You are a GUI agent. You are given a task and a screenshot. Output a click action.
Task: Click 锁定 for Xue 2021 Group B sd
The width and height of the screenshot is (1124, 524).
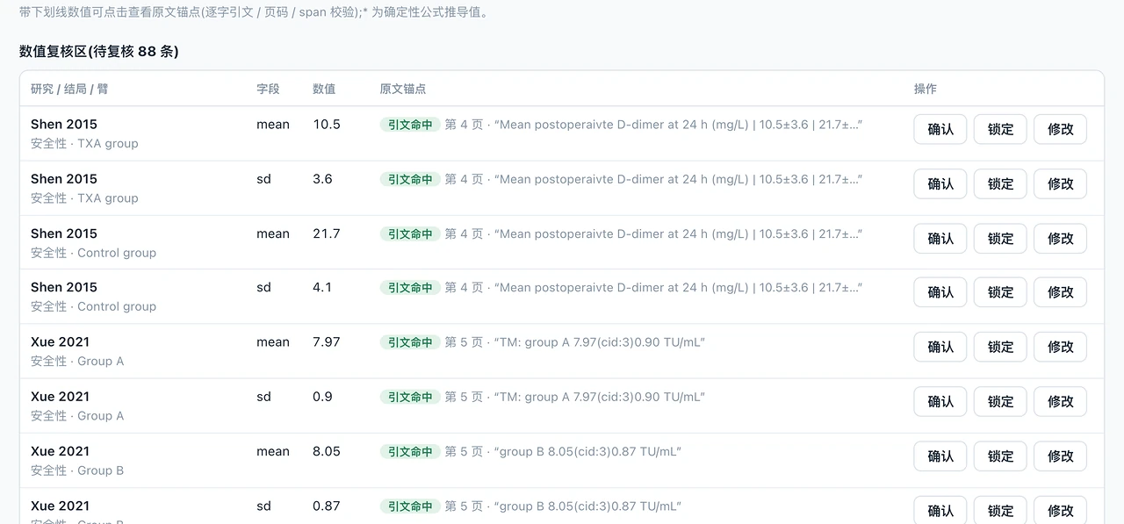tap(1000, 510)
